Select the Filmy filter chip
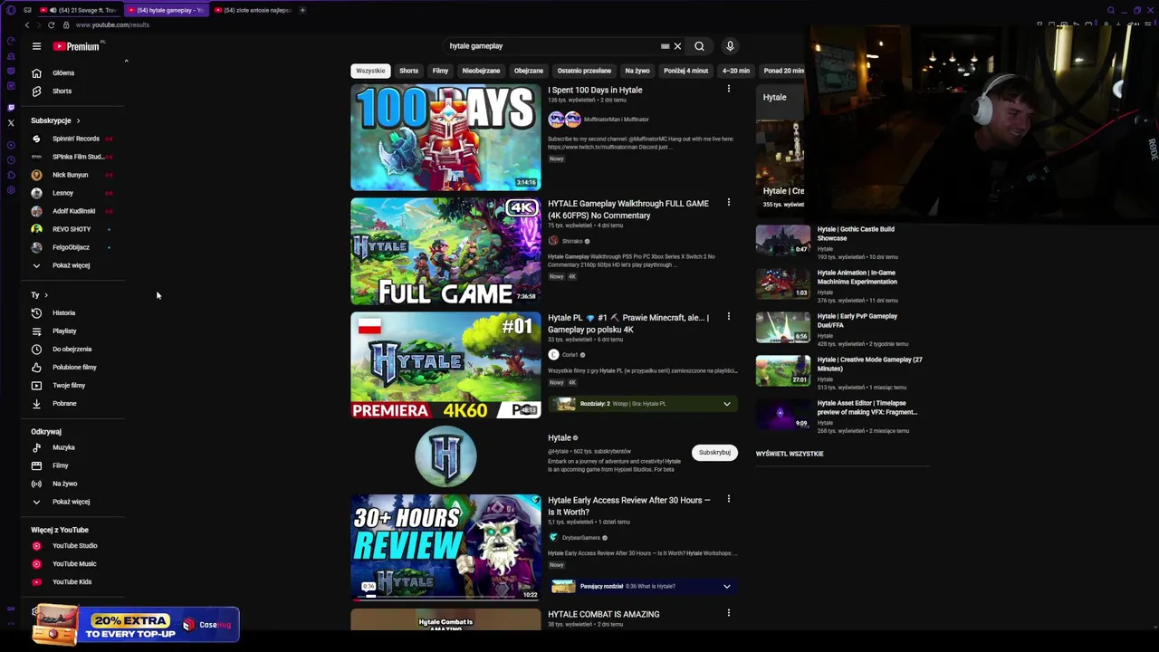1159x652 pixels. pos(440,71)
